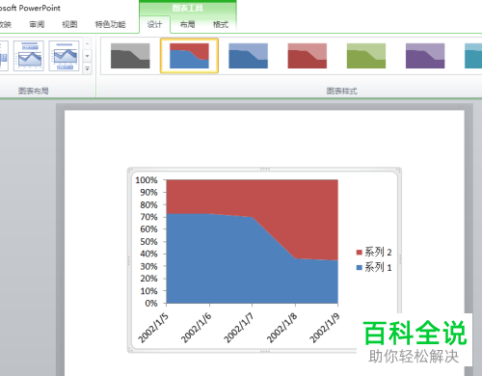The width and height of the screenshot is (482, 376).
Task: Choose the chart layout thumbnail with title lines
Action: click(x=29, y=56)
